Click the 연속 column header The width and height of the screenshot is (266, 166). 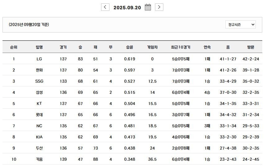coord(207,47)
